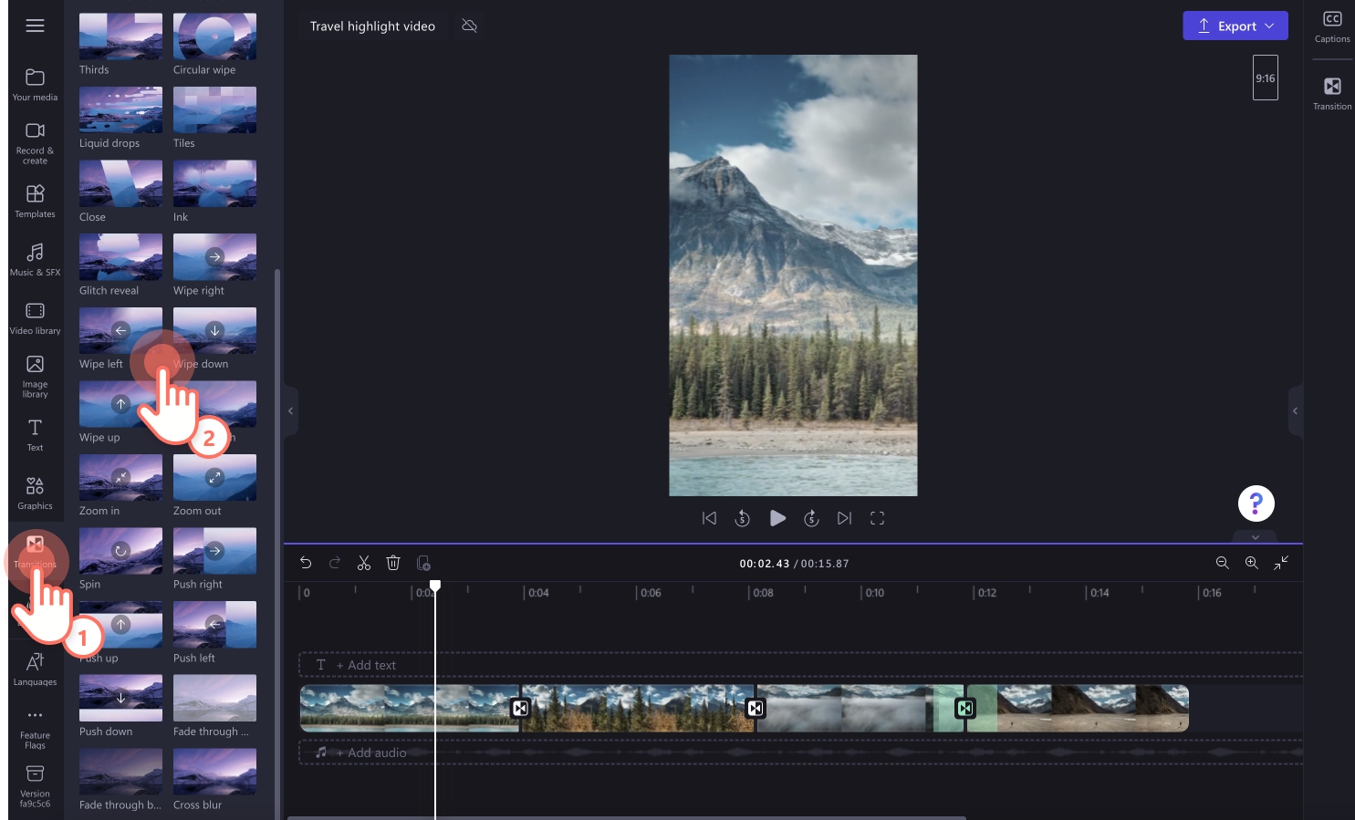Open Feature Flags menu
The width and height of the screenshot is (1355, 820).
click(x=35, y=728)
